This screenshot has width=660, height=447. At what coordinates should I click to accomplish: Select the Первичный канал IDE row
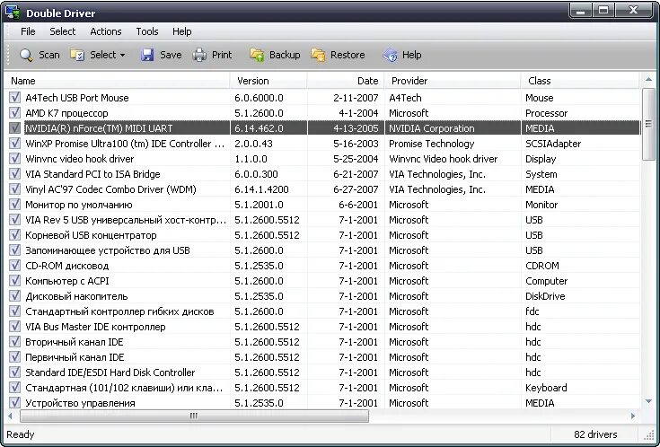click(x=322, y=357)
